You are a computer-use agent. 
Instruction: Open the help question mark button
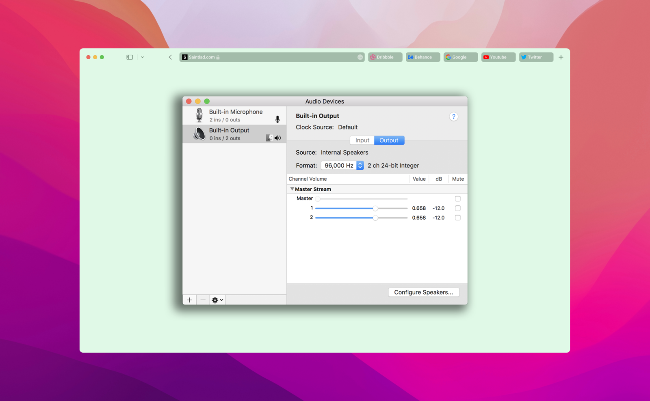(x=454, y=116)
